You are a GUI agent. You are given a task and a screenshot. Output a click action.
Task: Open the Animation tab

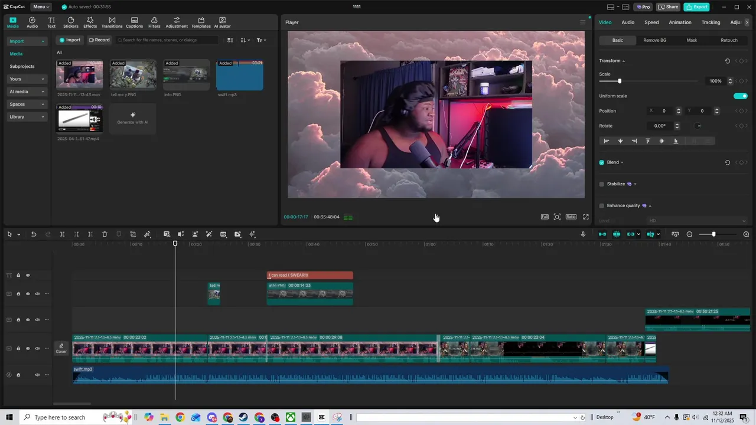coord(680,22)
